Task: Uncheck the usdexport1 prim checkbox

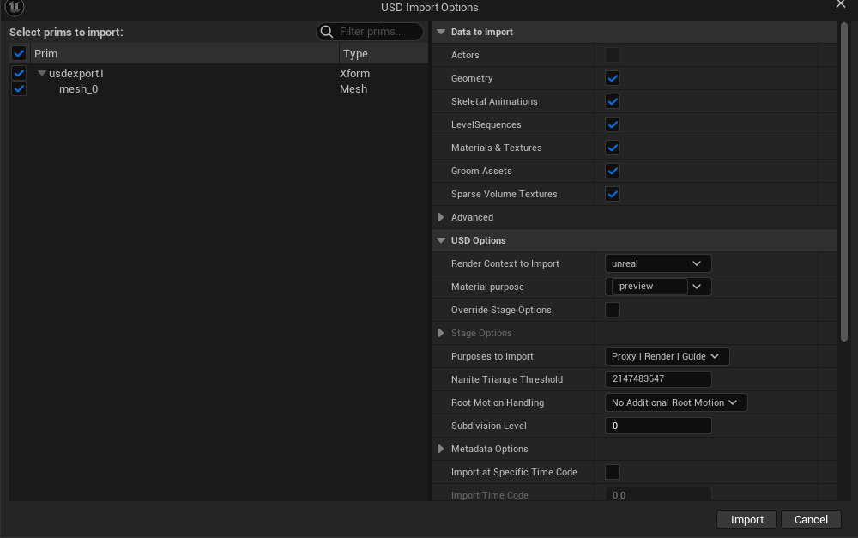Action: click(x=19, y=73)
